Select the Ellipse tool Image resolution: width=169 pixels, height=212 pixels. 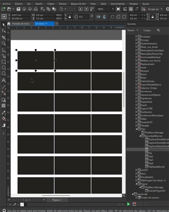point(4,68)
